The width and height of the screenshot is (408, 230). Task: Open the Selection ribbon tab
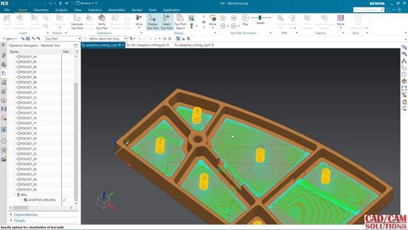click(x=95, y=10)
